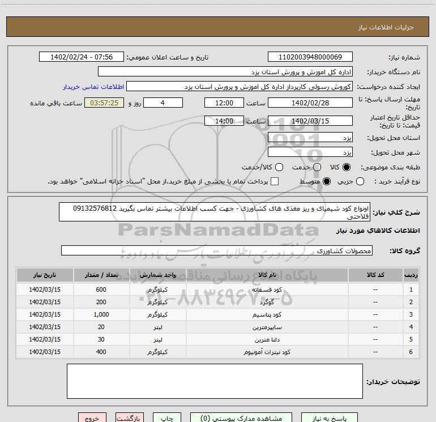This screenshot has width=436, height=422.
Task: Click the request creator name field
Action: pyautogui.click(x=240, y=87)
